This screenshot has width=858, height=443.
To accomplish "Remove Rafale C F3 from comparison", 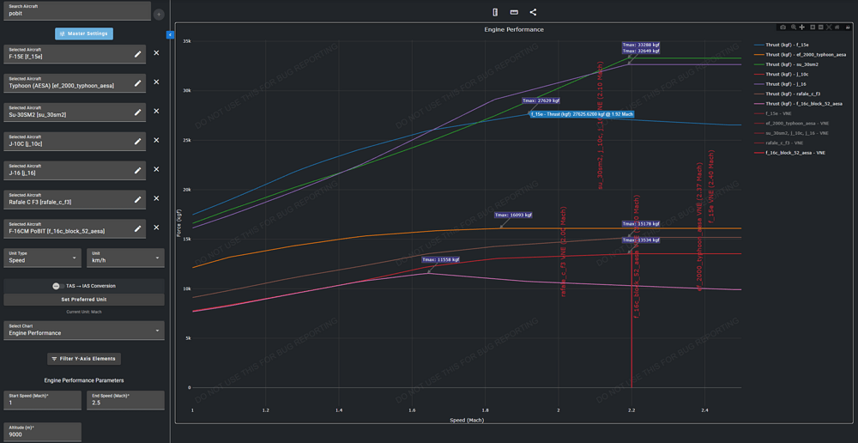I will tap(156, 198).
